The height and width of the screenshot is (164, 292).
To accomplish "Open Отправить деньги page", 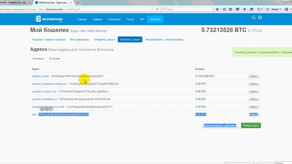I will tap(104, 40).
